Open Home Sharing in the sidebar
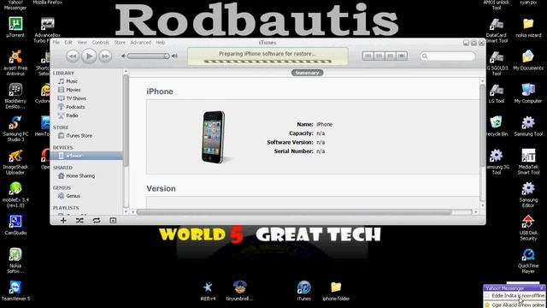 (80, 176)
